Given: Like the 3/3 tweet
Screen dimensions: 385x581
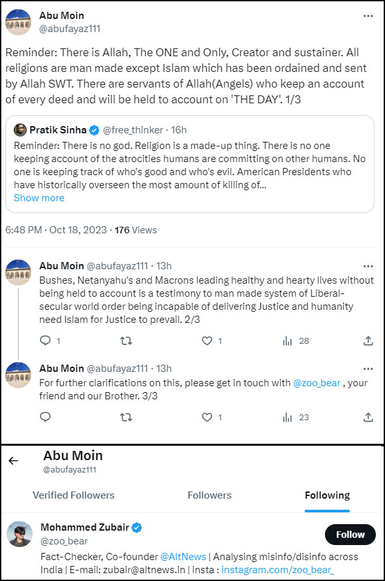Looking at the screenshot, I should click(x=207, y=417).
